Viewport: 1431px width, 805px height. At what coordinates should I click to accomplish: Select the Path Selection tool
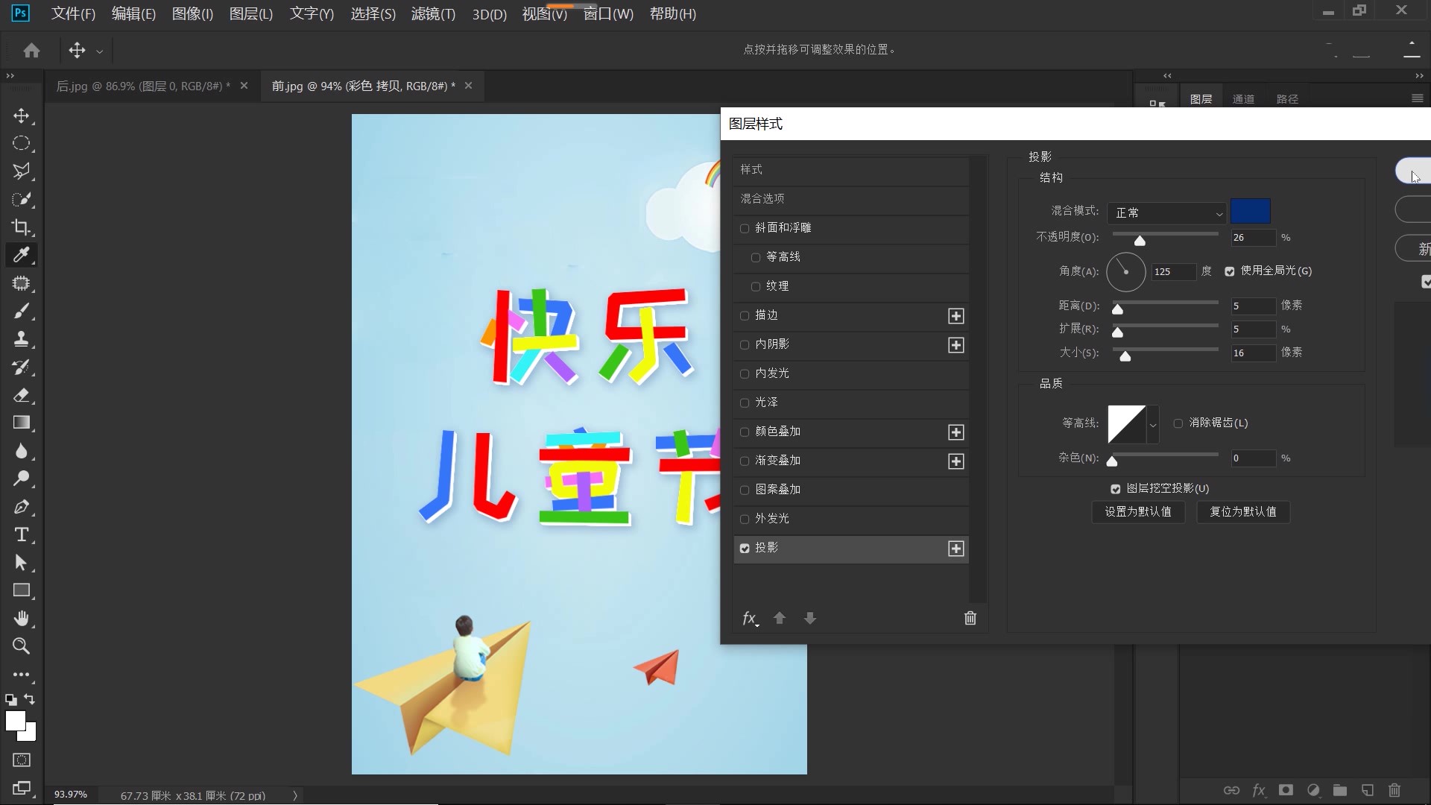pyautogui.click(x=21, y=563)
